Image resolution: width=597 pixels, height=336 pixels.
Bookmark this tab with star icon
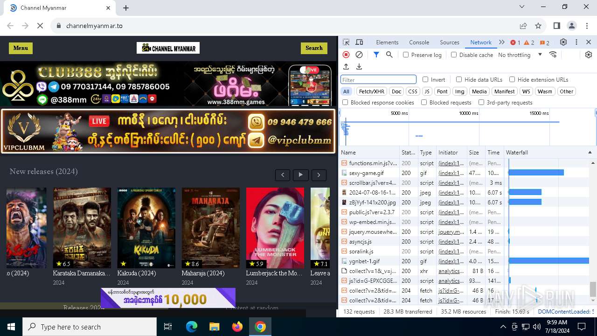[538, 26]
